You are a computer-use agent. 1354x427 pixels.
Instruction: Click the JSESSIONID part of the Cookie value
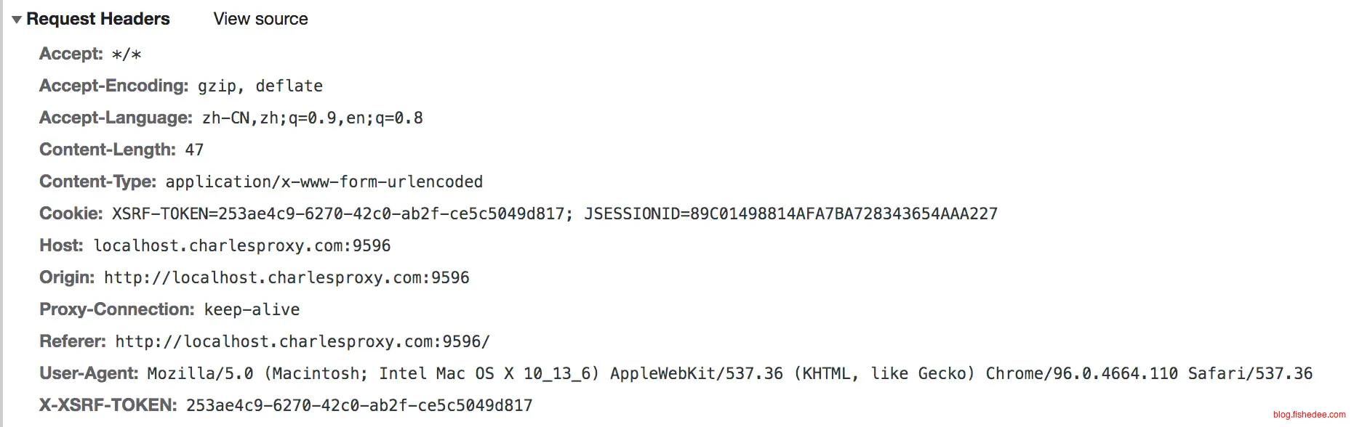[790, 213]
